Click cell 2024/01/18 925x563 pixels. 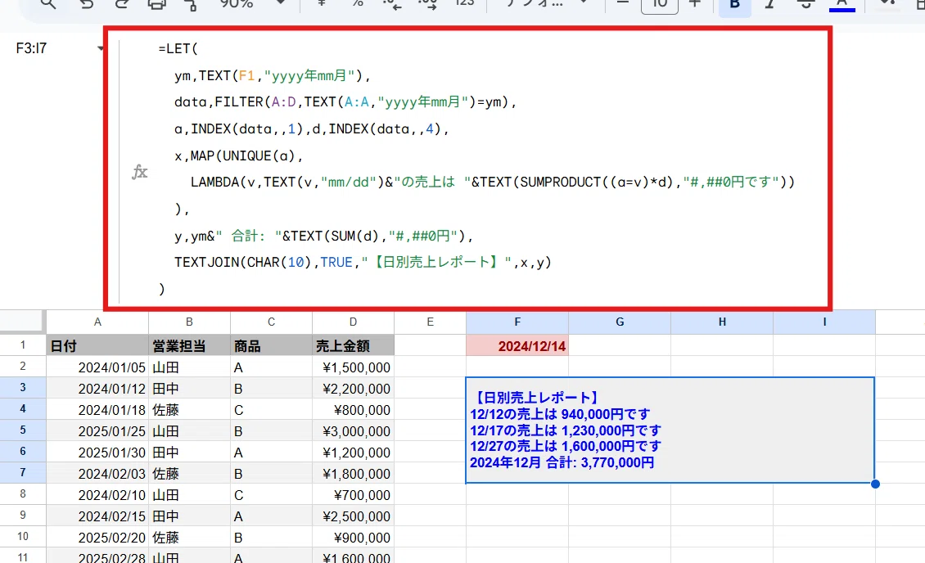[97, 410]
